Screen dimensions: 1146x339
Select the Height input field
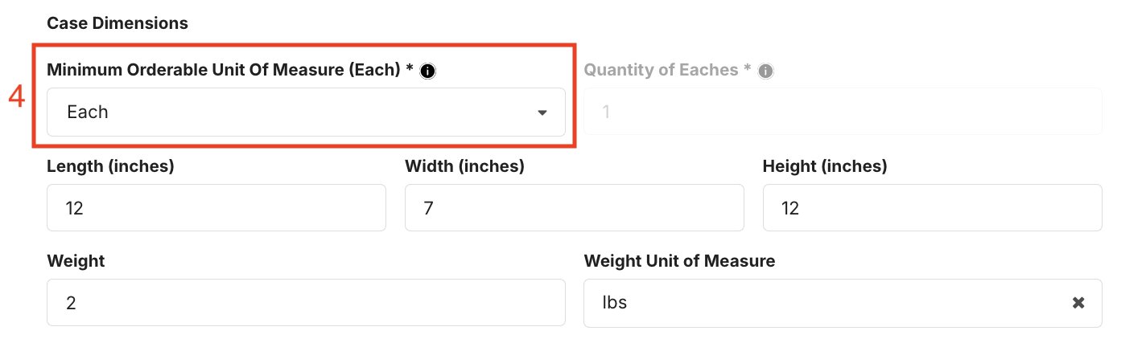(x=932, y=208)
